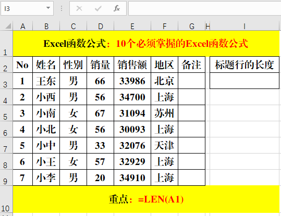The height and width of the screenshot is (216, 281).
Task: Open the Name Box dropdown arrow
Action: [48, 8]
